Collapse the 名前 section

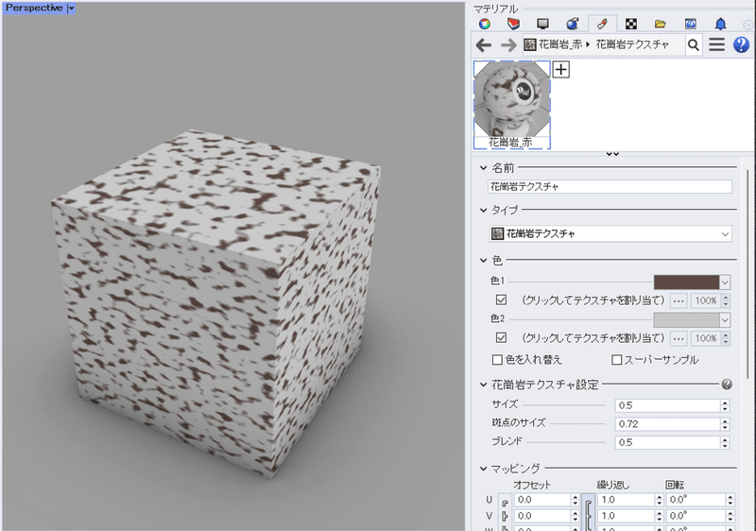[484, 168]
